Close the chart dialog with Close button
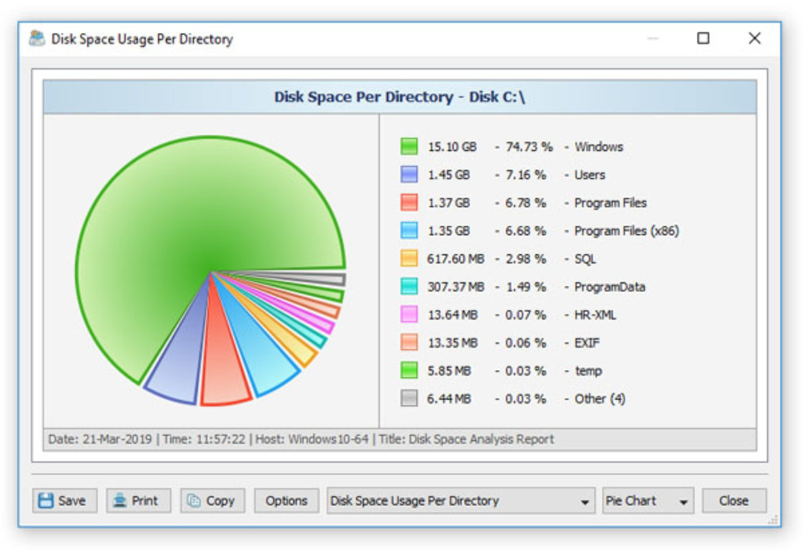Screen dimensions: 803x551 click(x=734, y=500)
